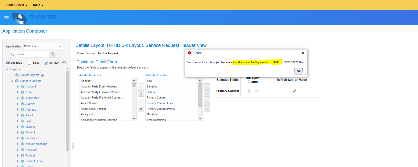
Task: Click the remove all fields double-left arrow
Action: (x=141, y=109)
